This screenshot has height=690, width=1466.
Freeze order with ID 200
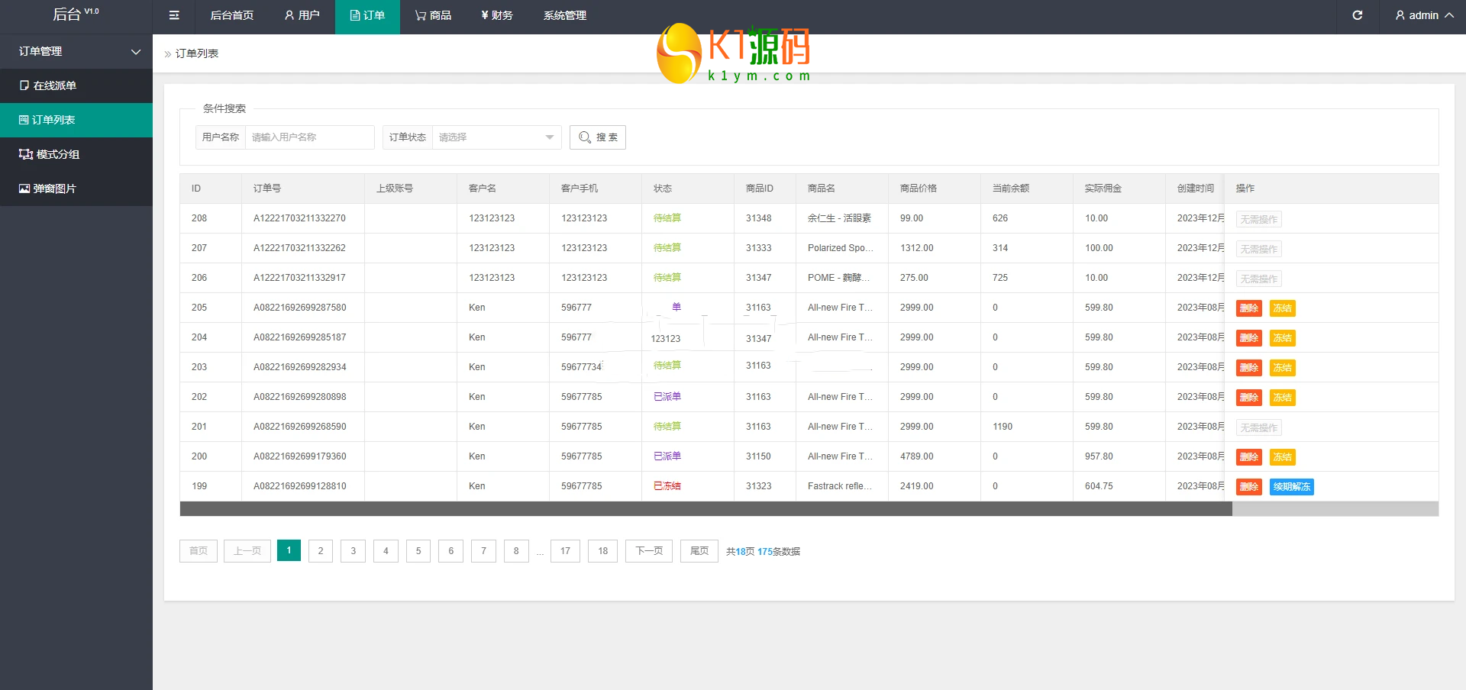[x=1282, y=457]
